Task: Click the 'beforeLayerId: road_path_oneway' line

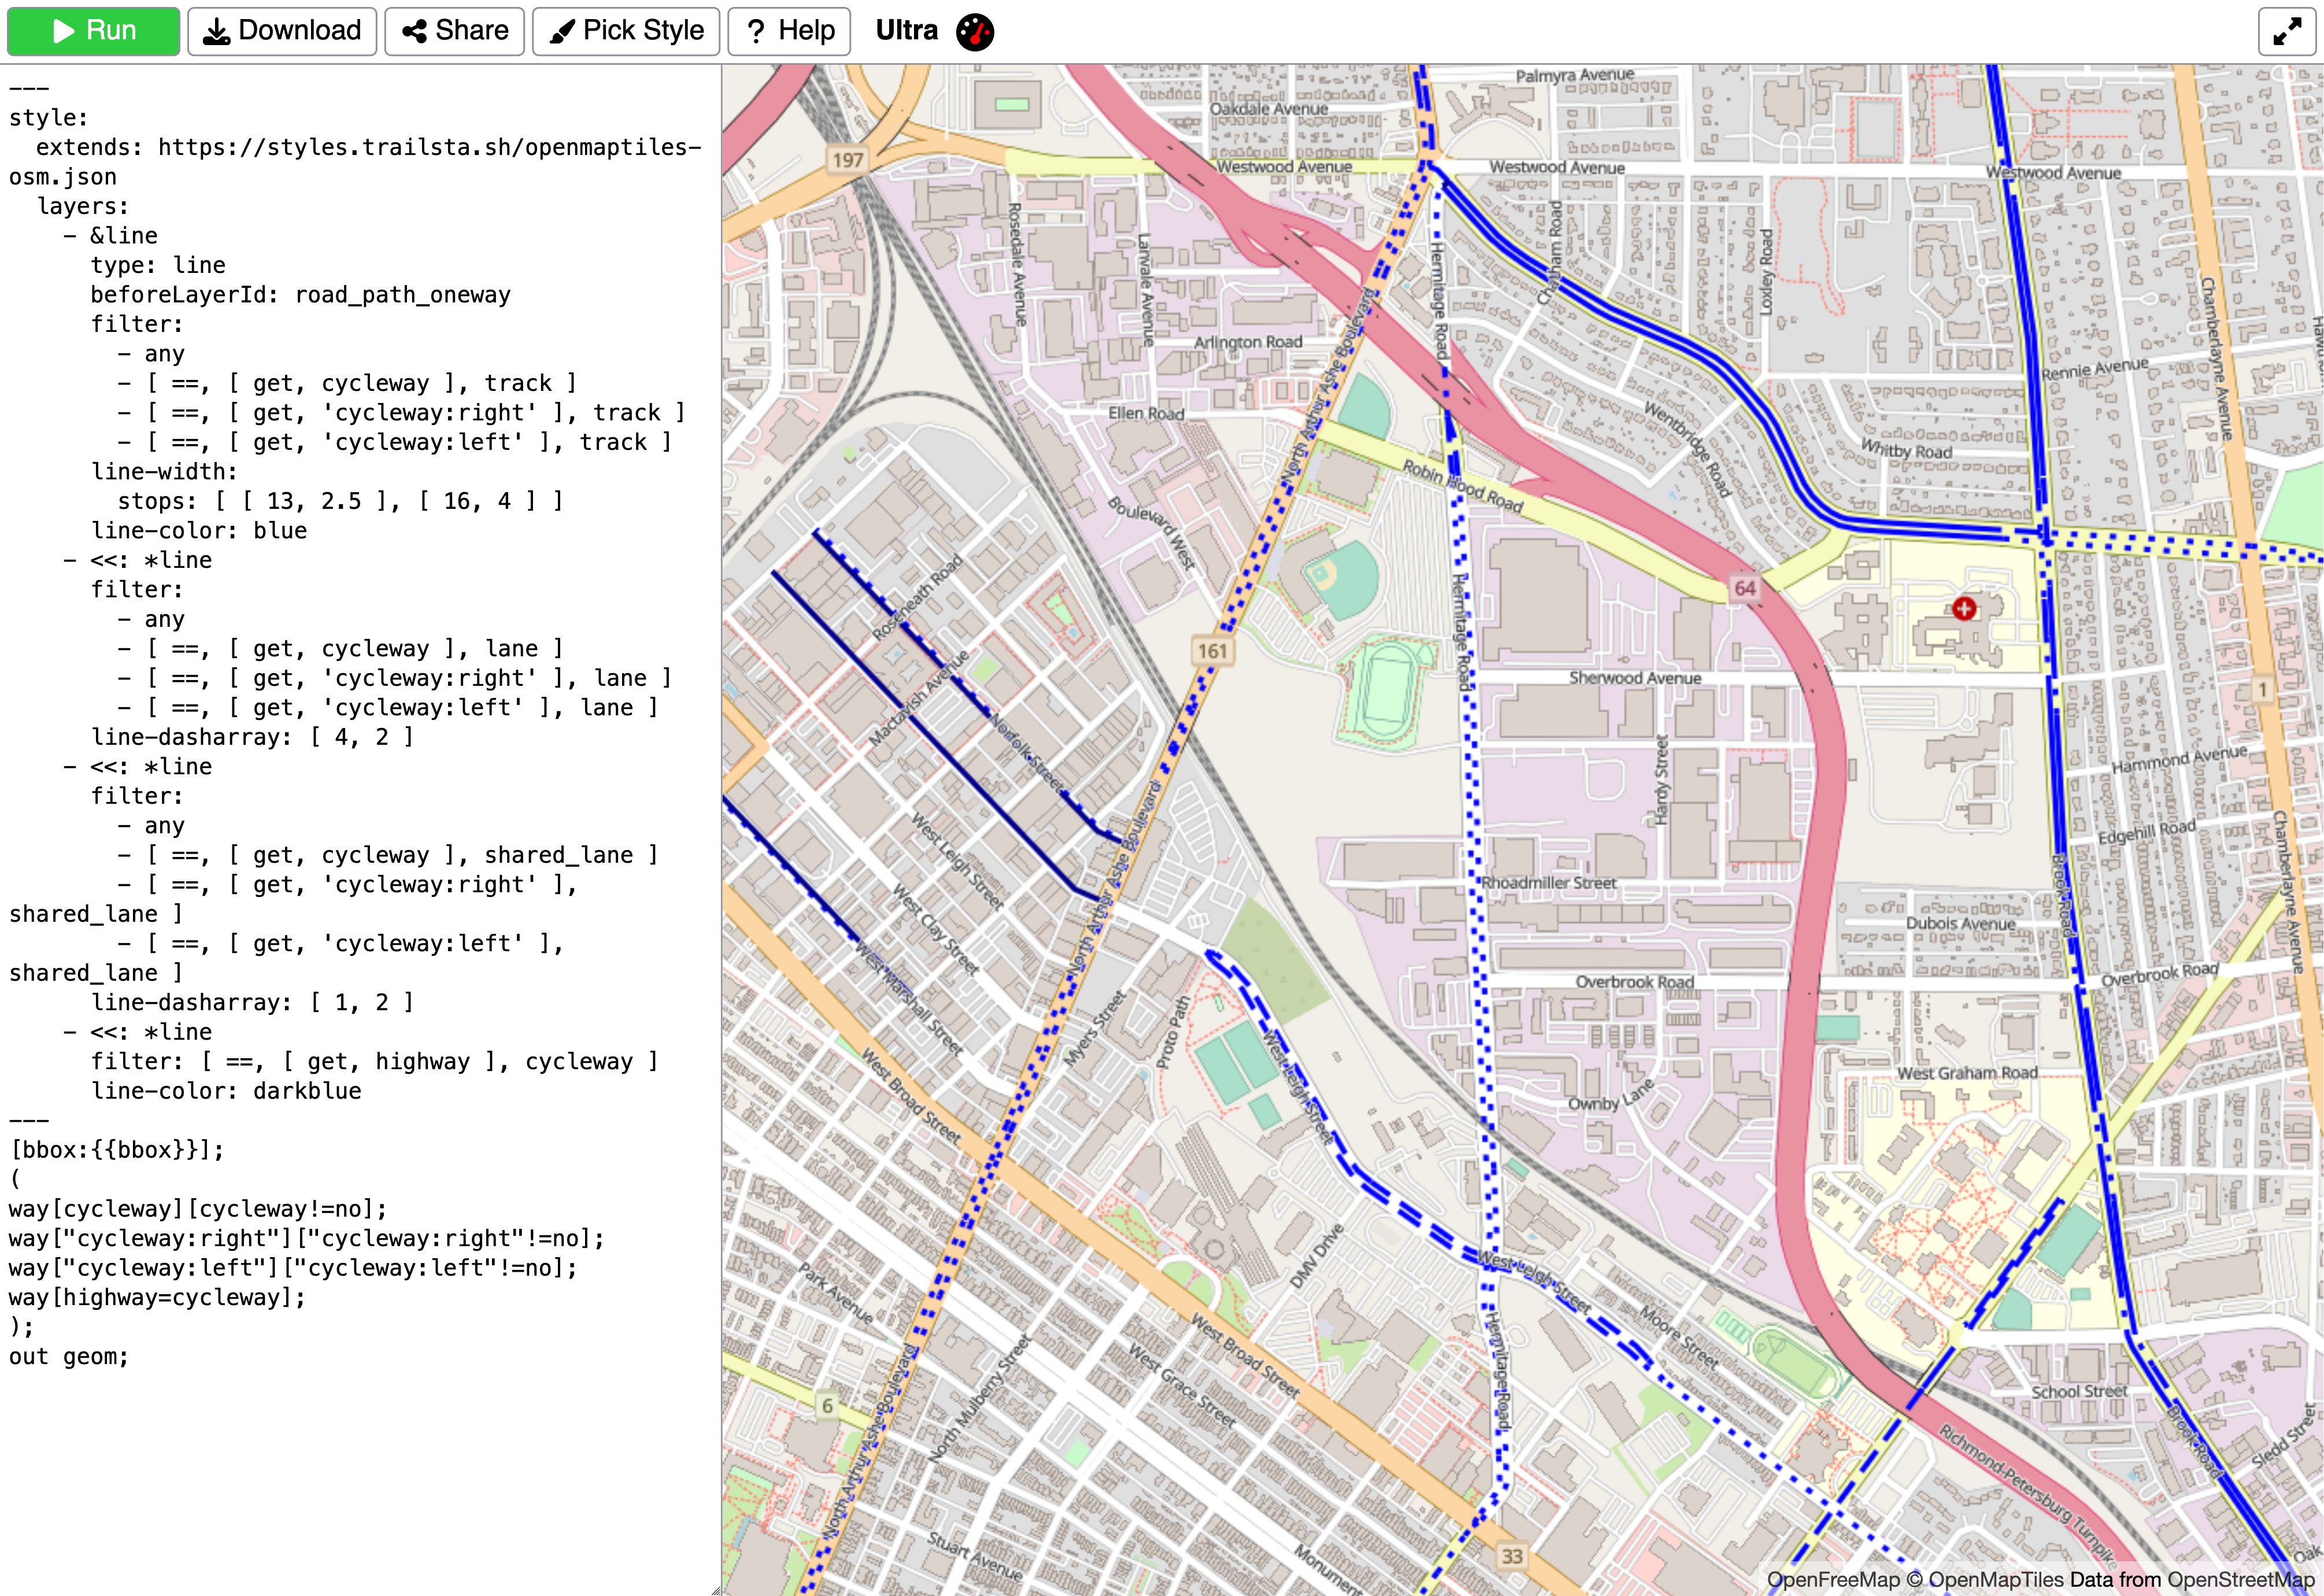Action: click(x=300, y=295)
